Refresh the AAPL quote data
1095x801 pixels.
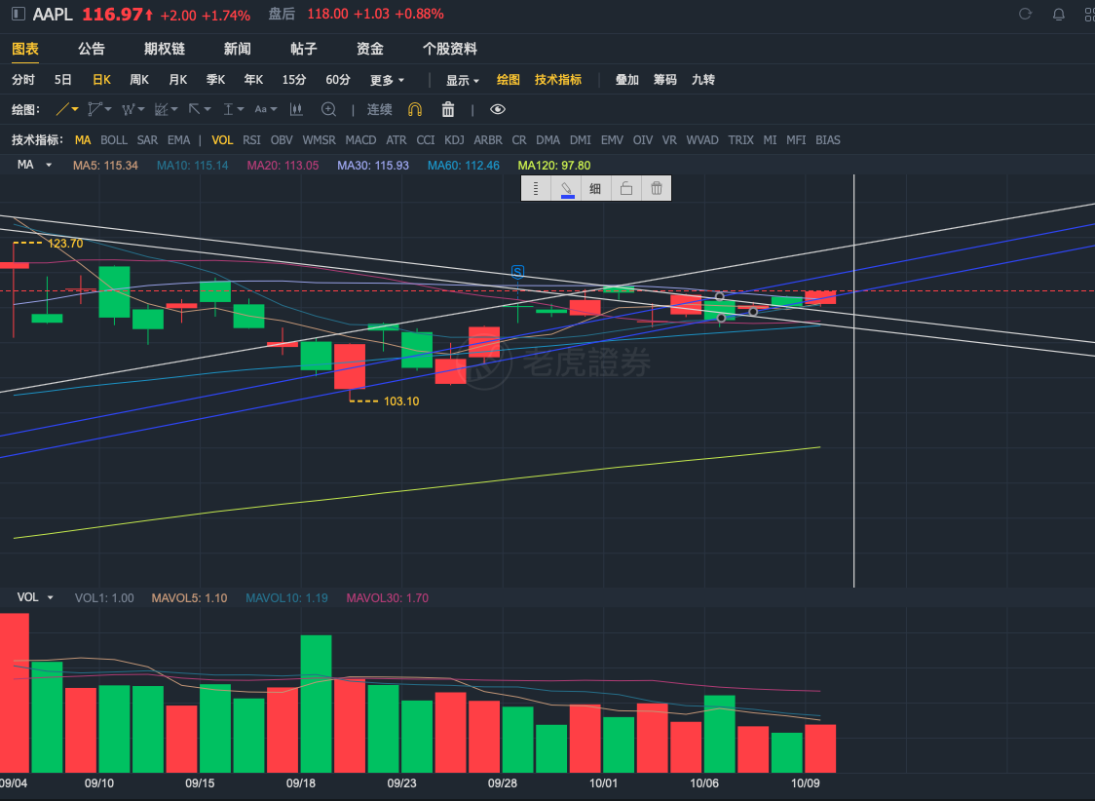[x=1025, y=14]
